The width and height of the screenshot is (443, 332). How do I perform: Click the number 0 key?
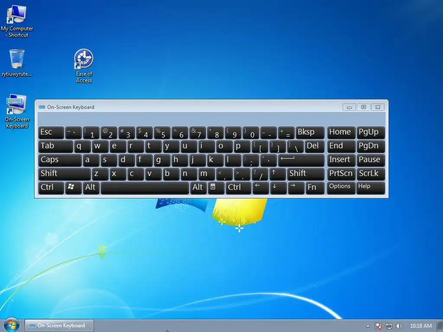(250, 132)
